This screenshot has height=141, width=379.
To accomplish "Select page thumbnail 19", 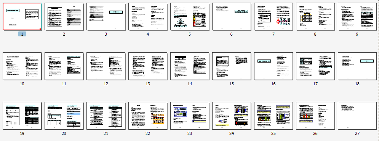I will (22, 116).
